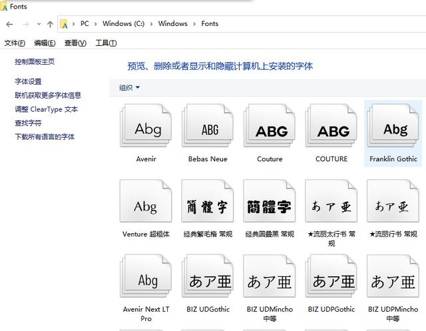The image size is (426, 331).
Task: Open the Venture 超粗体 font icon
Action: [x=146, y=205]
